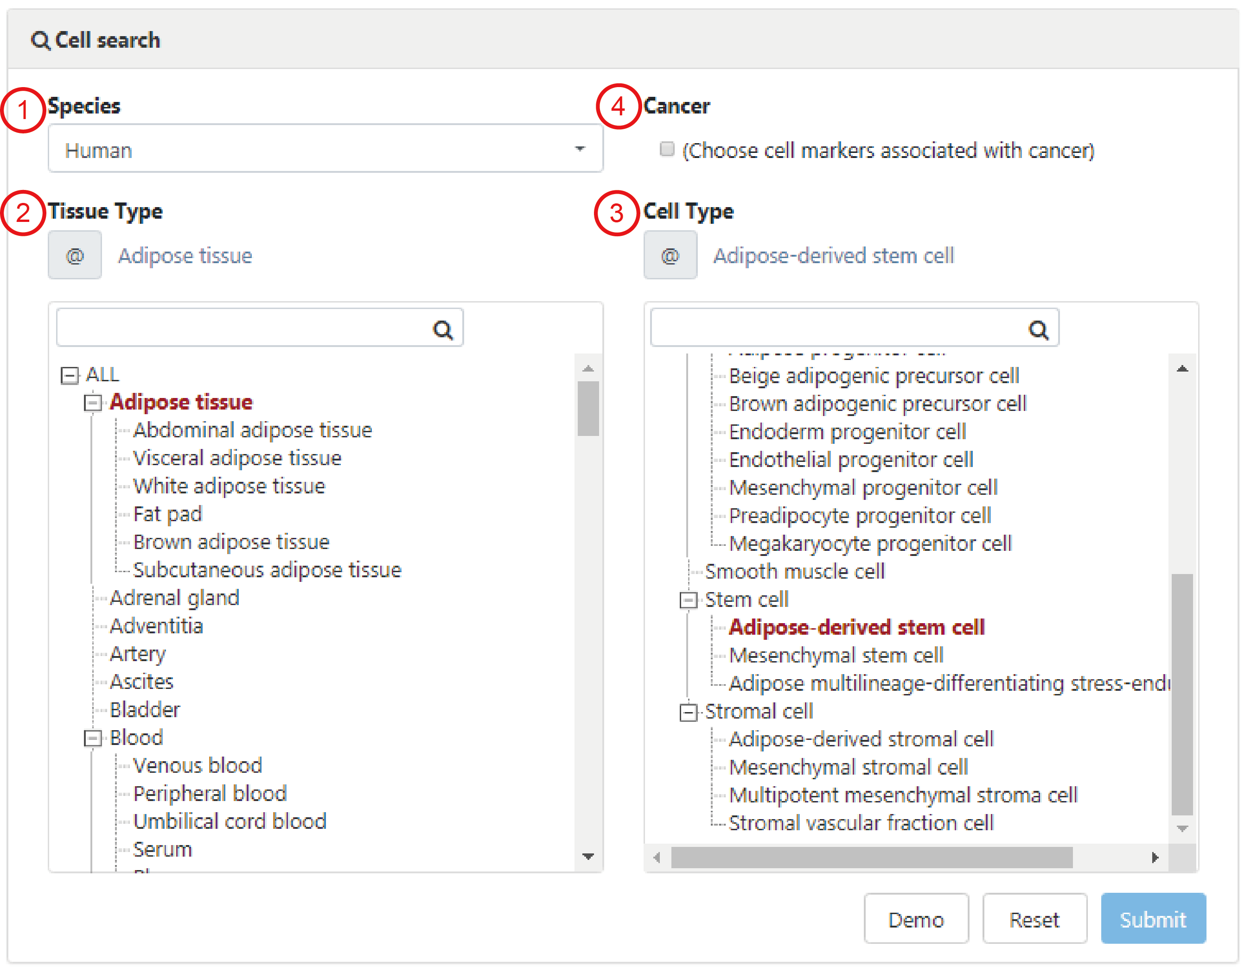Collapse the Stem cell tree node
Viewport: 1251px width, 972px height.
pyautogui.click(x=688, y=600)
